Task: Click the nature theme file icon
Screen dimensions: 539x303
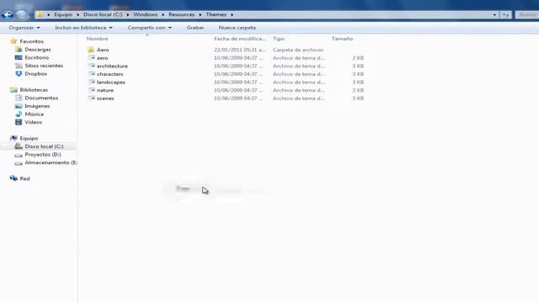Action: click(x=92, y=90)
